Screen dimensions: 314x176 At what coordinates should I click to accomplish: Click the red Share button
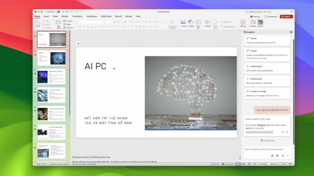pos(286,16)
